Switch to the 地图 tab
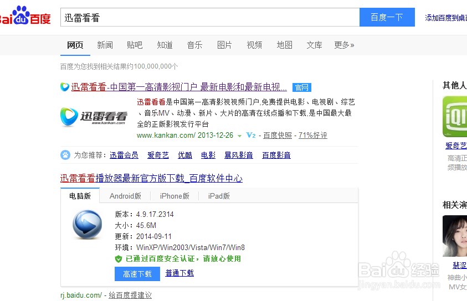467x301 pixels. point(284,45)
